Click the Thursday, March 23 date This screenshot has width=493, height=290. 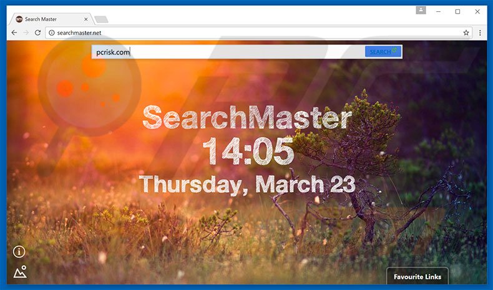(247, 184)
